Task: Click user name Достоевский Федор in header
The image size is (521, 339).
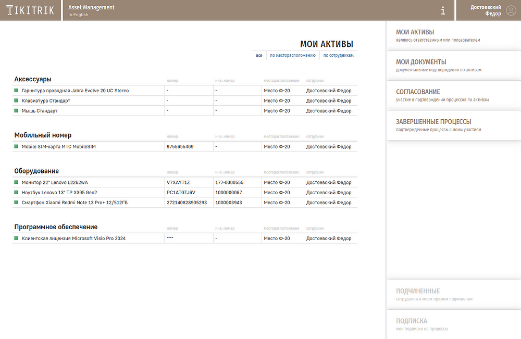Action: click(486, 10)
